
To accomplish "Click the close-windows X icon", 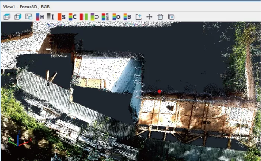I will coord(171,17).
